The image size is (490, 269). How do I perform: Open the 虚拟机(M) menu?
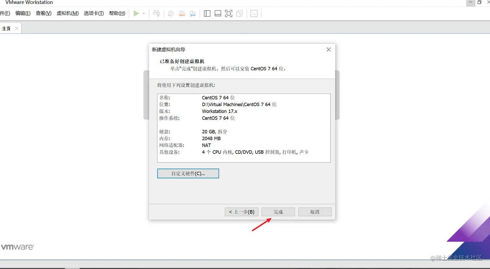(68, 13)
